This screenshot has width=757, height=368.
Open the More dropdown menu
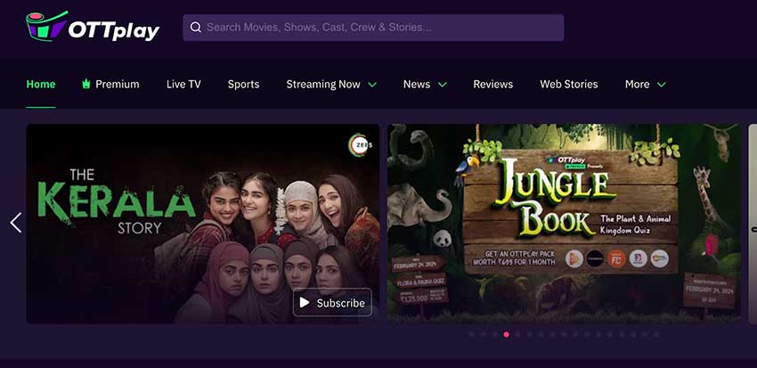coord(661,85)
